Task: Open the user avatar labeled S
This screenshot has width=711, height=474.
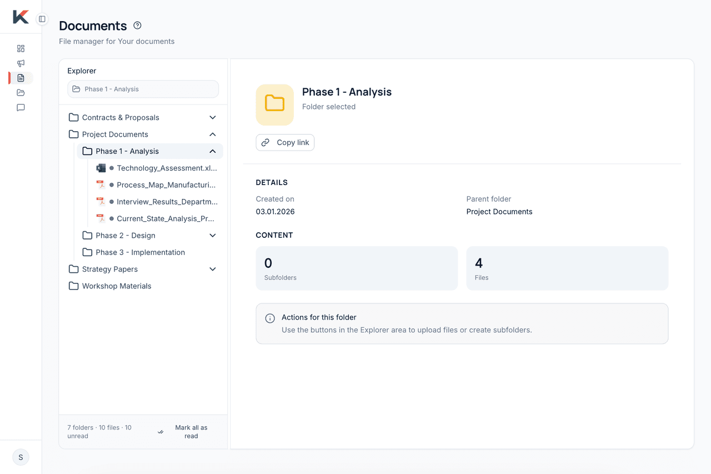Action: [x=21, y=457]
